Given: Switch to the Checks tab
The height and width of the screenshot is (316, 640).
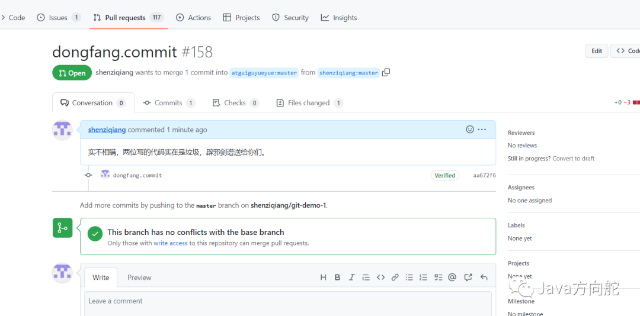Looking at the screenshot, I should [x=236, y=103].
